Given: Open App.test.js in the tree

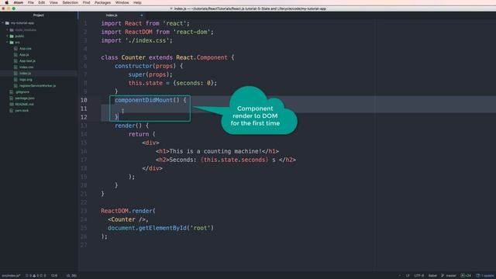Looking at the screenshot, I should [27, 60].
